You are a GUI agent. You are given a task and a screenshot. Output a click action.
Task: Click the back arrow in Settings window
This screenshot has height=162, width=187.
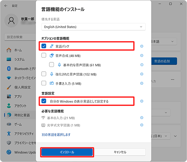[x=6, y=6]
